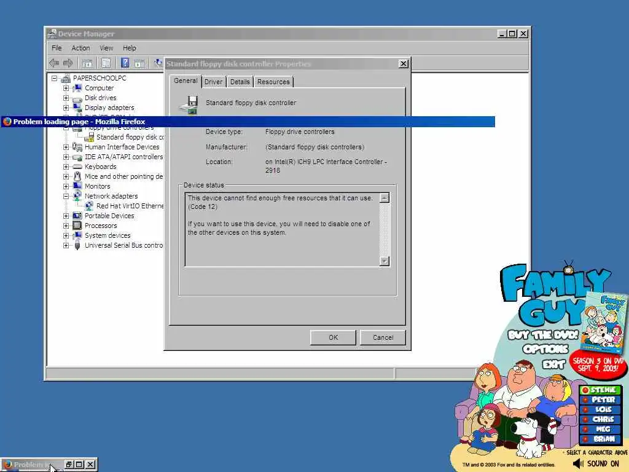Click the IDE ATA/ATAPI controllers icon
Screen dimensions: 629x472
pos(77,157)
